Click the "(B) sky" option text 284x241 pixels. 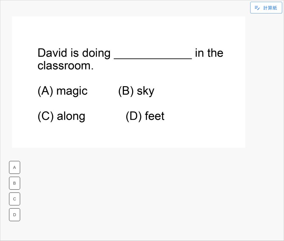(x=136, y=91)
